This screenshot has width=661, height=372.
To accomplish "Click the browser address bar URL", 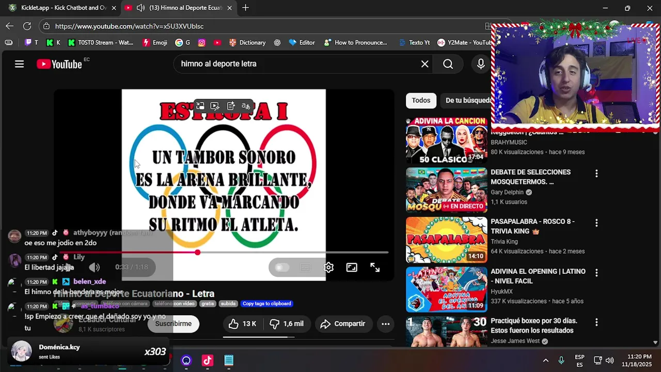I will 129,26.
